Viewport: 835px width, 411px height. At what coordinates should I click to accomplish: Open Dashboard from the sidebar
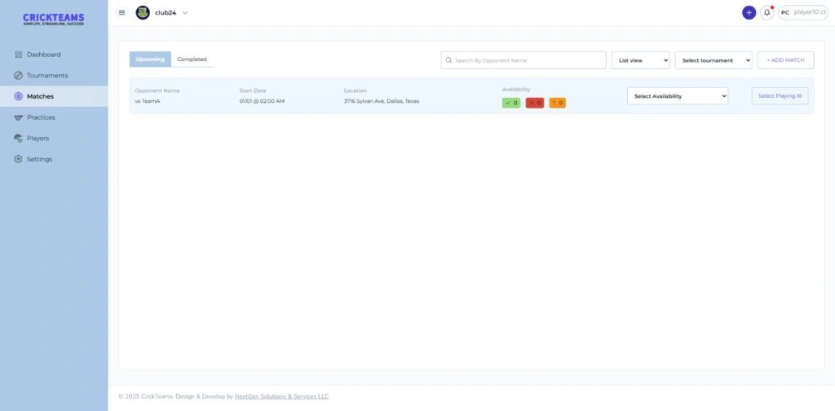[43, 55]
